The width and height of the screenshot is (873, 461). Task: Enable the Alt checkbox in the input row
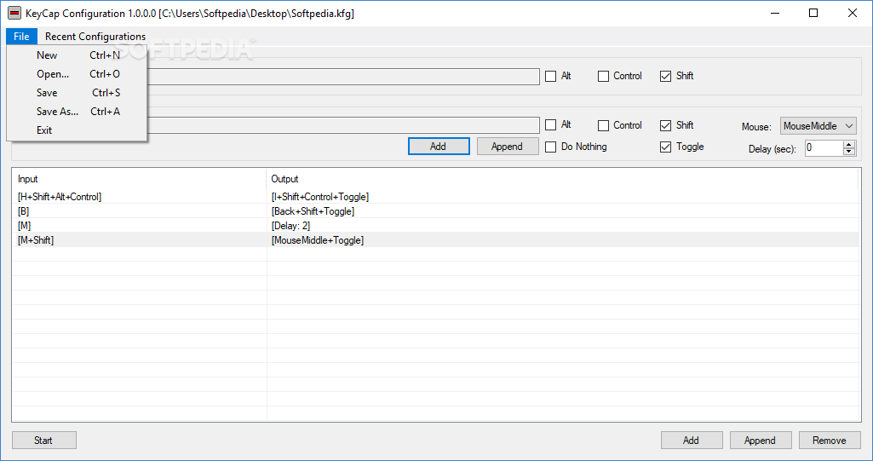click(x=551, y=77)
